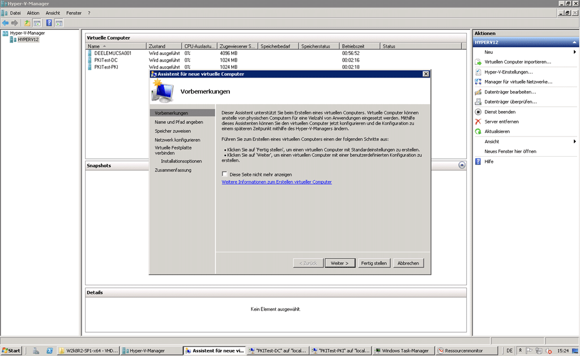Select the DEELEMUCSA001 virtual machine row

pos(276,53)
